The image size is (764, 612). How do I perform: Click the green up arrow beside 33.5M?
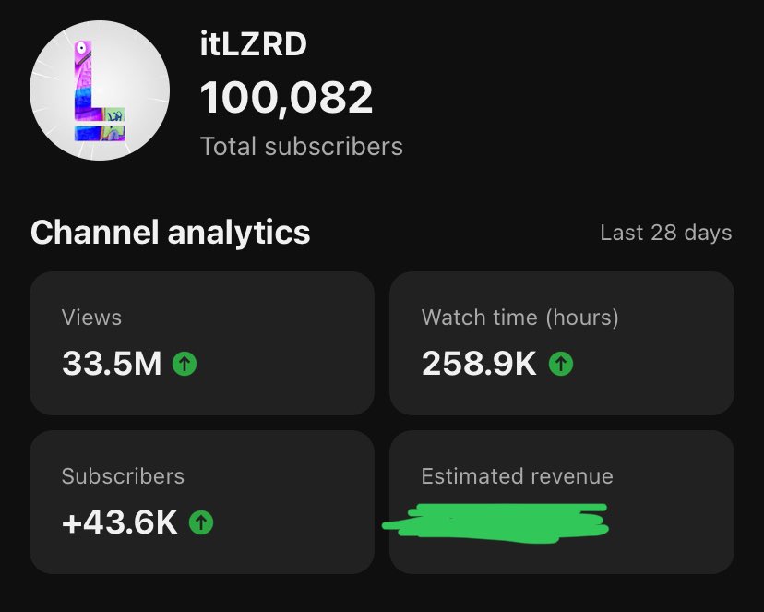coord(185,364)
